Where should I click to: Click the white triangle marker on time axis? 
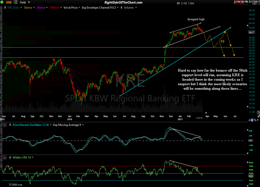click(206, 113)
